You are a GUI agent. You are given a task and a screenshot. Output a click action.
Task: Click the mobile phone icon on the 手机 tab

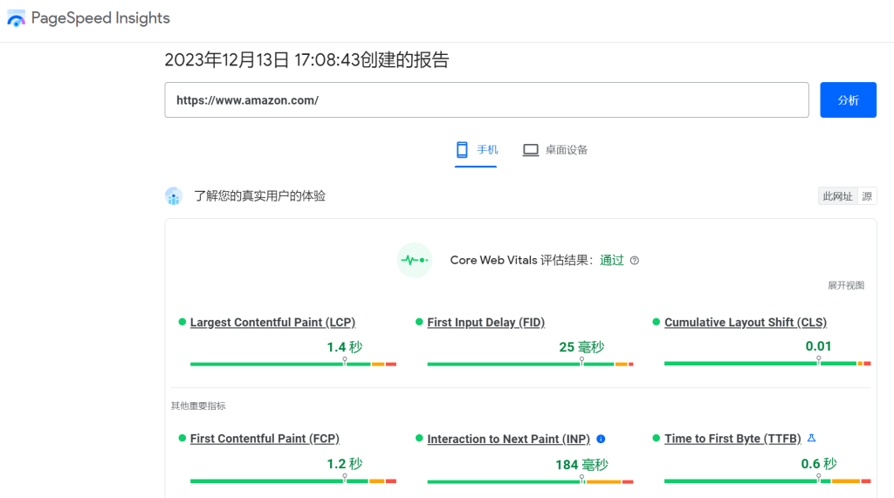point(462,150)
